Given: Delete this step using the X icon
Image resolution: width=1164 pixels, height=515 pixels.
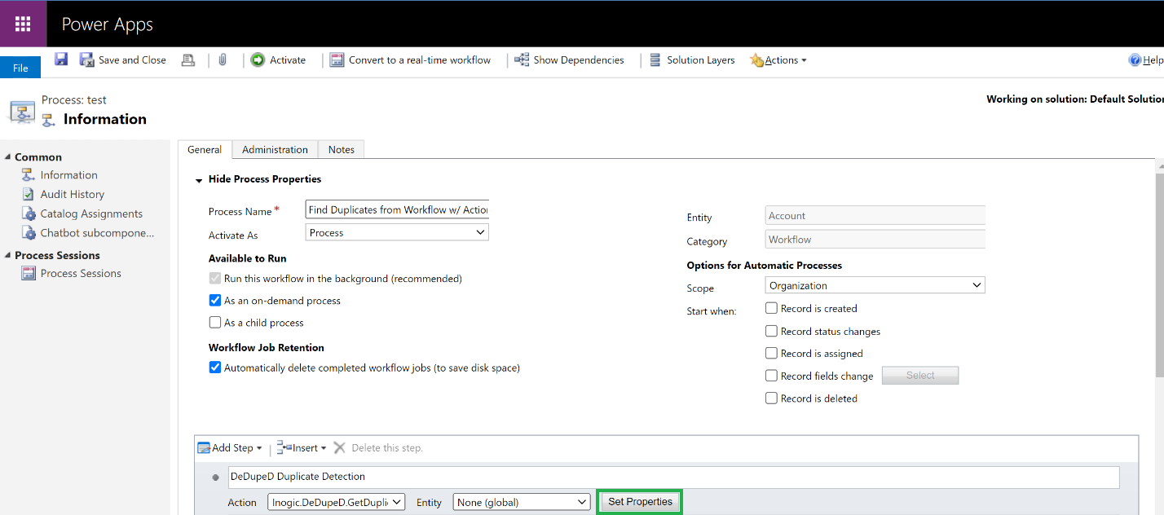Looking at the screenshot, I should (339, 447).
